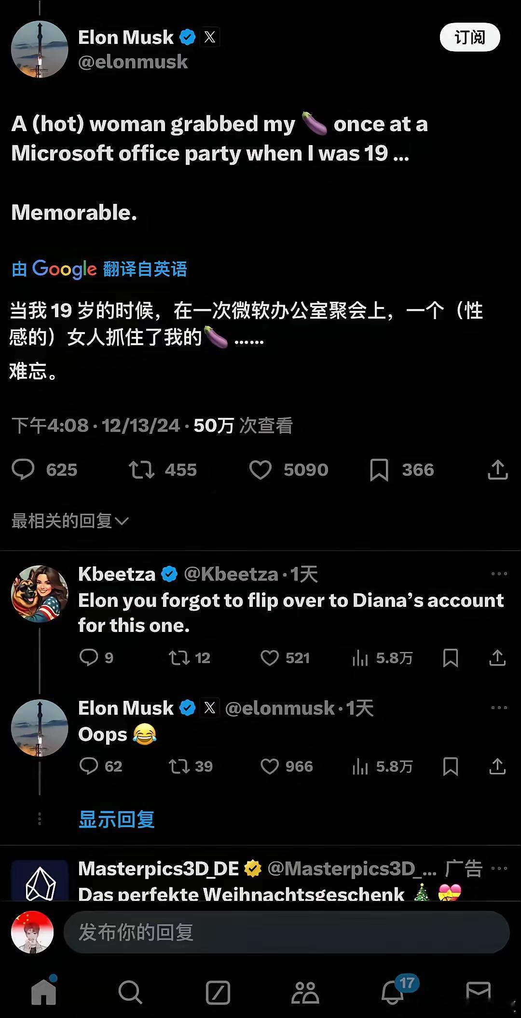Open more options on Kbeetza's reply
This screenshot has width=521, height=1018.
(499, 574)
